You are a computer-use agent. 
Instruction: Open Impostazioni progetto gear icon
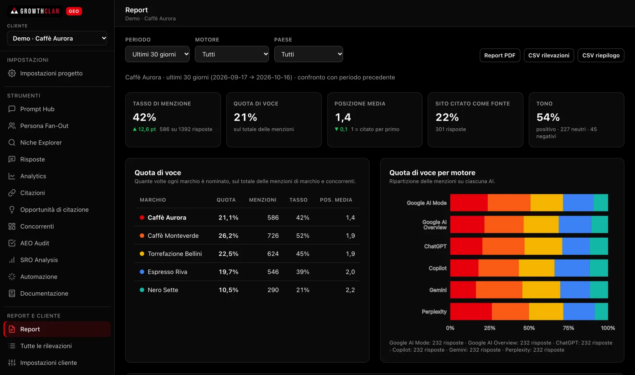click(12, 73)
